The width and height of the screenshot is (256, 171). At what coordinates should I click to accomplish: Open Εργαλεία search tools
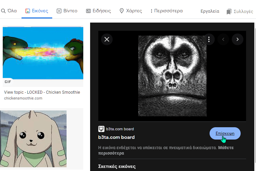point(210,11)
